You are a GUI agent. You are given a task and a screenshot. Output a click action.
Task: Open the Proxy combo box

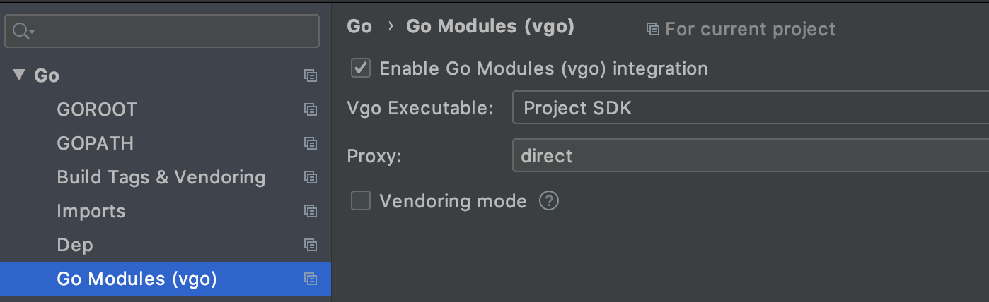tap(751, 156)
